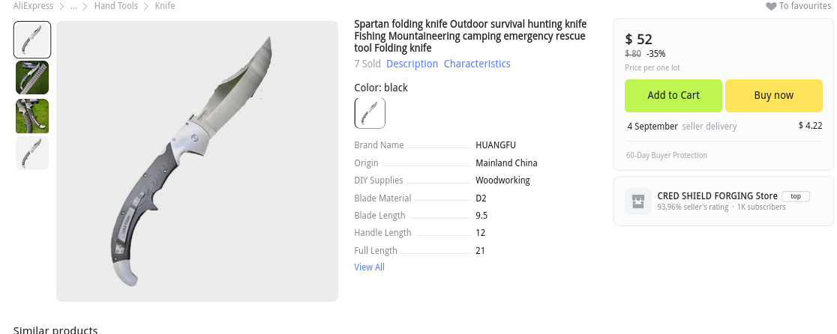Click the top badge next to store name
This screenshot has width=837, height=334.
click(x=795, y=196)
